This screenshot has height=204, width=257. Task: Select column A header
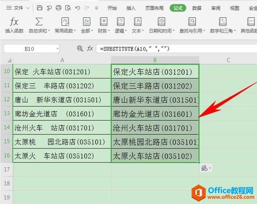[62, 60]
